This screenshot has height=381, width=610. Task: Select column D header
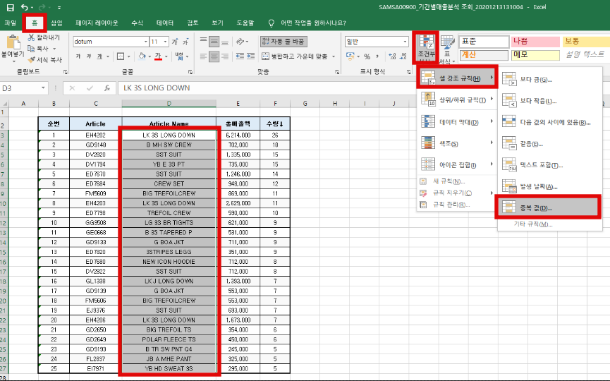169,103
